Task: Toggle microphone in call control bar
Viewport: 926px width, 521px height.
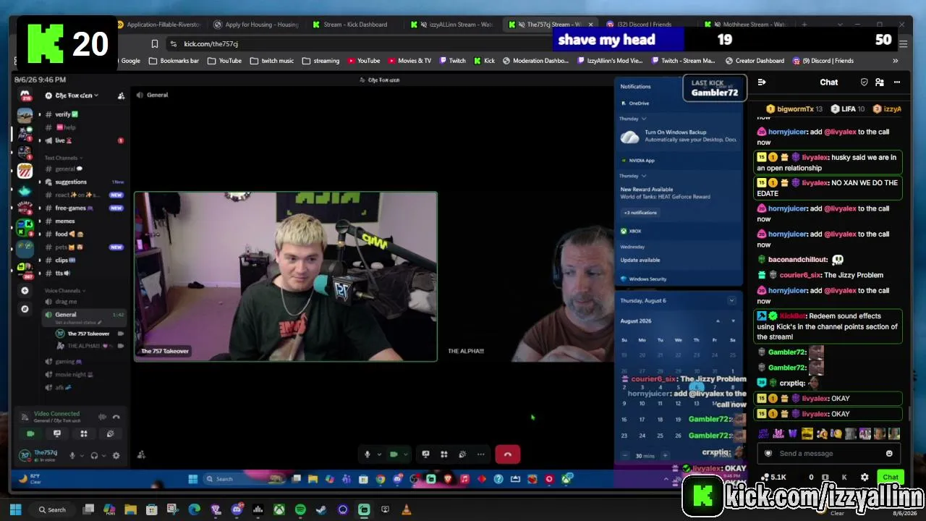Action: [x=367, y=454]
